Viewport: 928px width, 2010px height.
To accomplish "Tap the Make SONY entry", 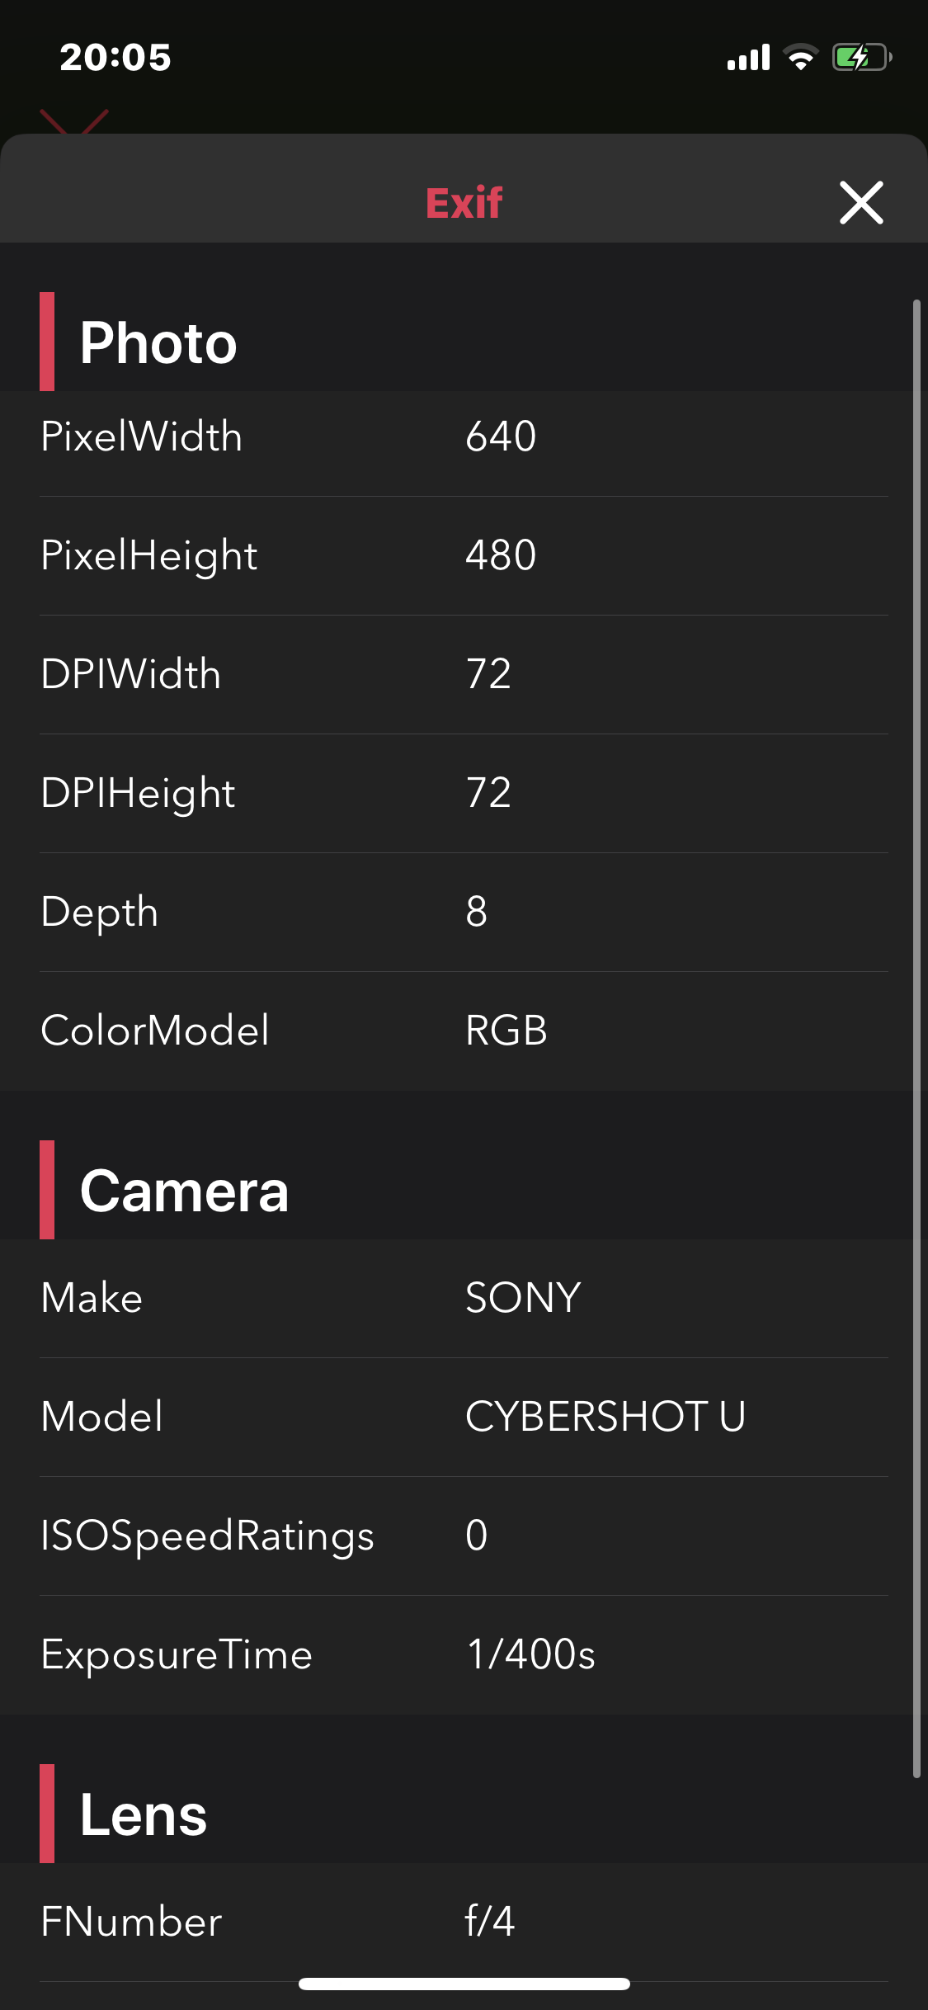I will point(464,1298).
